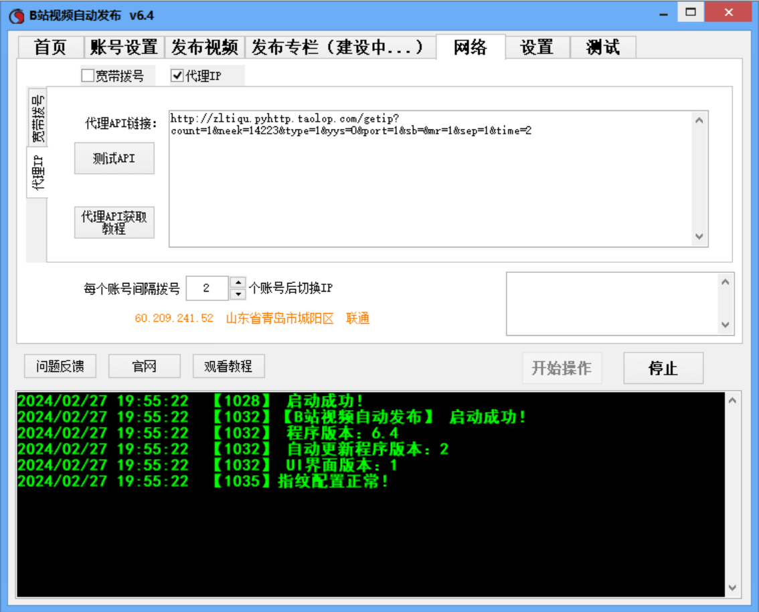Select the vertical 代理IP side tab
This screenshot has height=612, width=759.
point(37,173)
